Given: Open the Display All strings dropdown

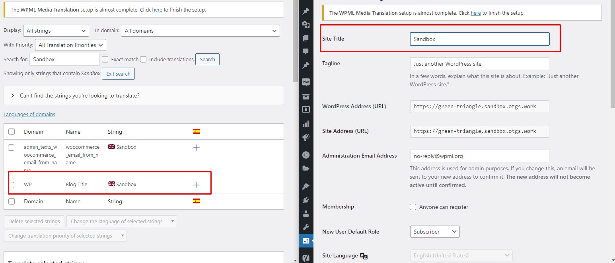Looking at the screenshot, I should click(x=56, y=31).
